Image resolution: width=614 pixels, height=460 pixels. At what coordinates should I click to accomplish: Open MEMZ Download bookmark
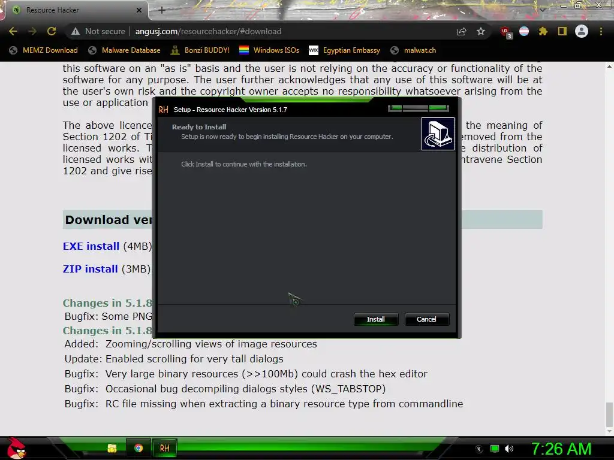(43, 50)
